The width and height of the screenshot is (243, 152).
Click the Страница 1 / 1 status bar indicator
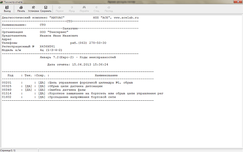(x=8, y=150)
